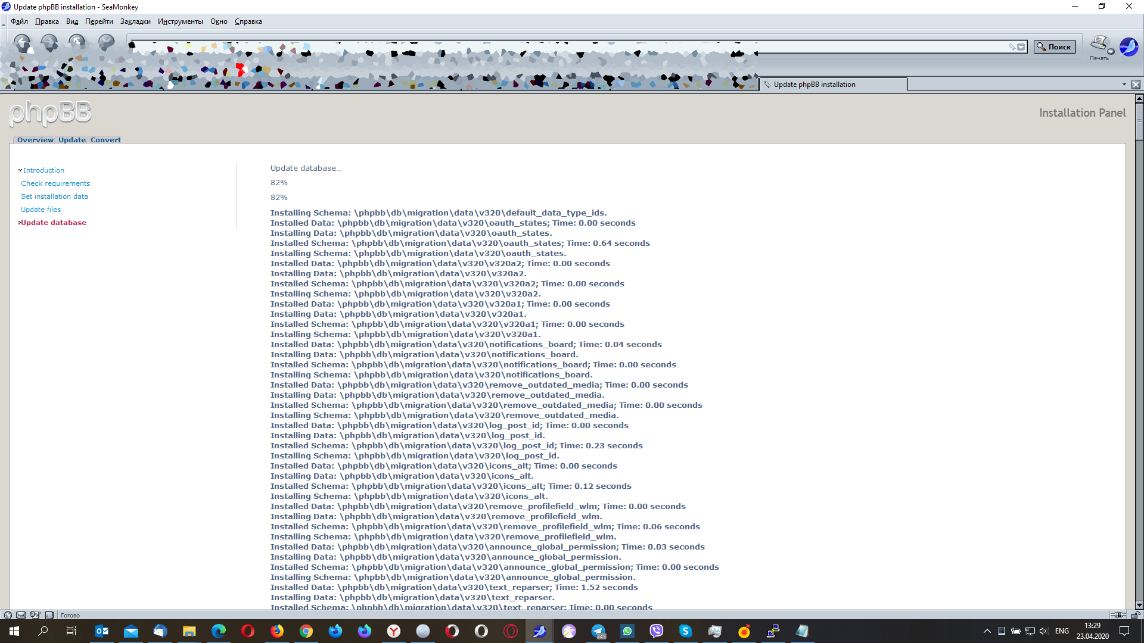Select Update phpBB installation browser tab

point(833,85)
